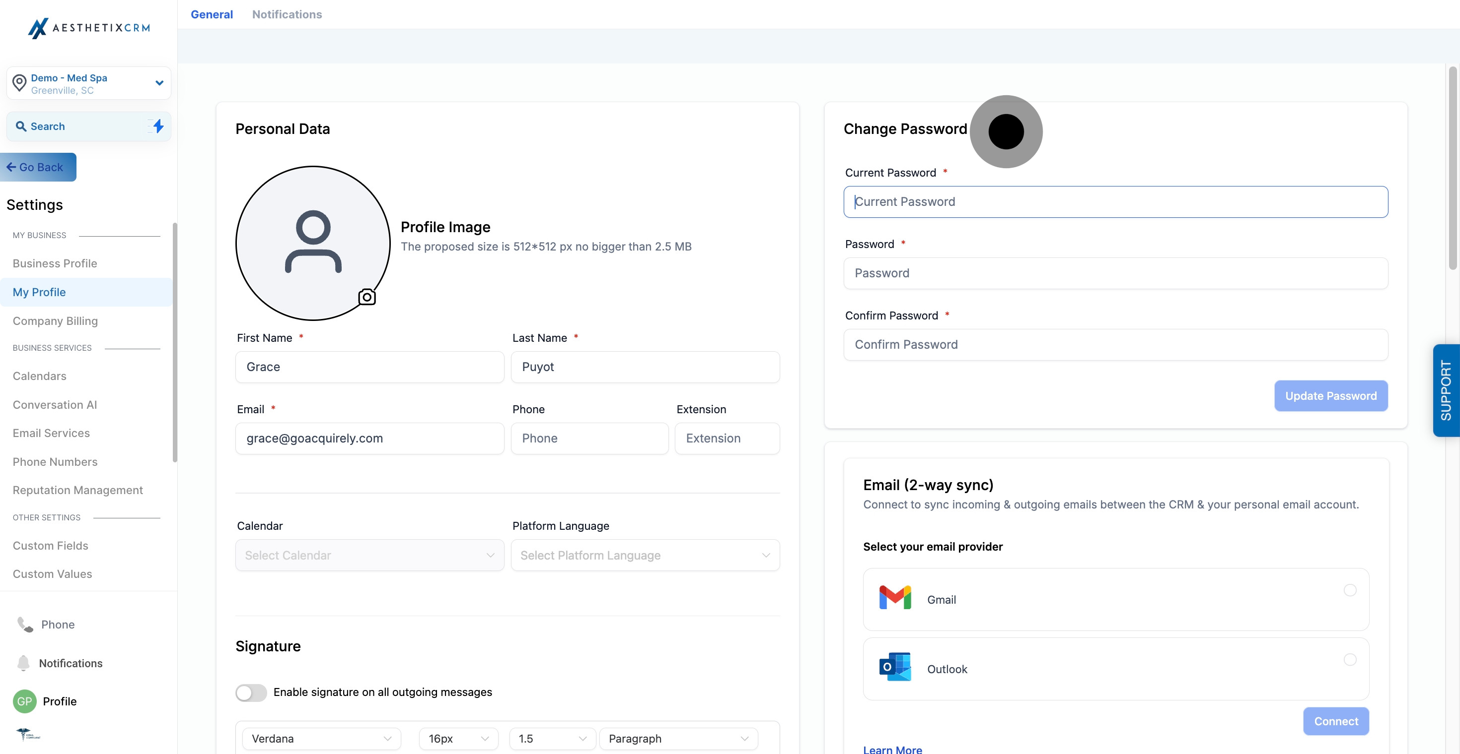Click the Update Password button
Viewport: 1460px width, 754px height.
point(1330,396)
